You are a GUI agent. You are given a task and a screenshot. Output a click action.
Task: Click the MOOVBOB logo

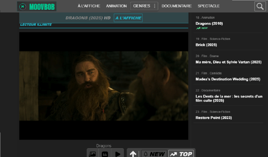click(x=37, y=7)
